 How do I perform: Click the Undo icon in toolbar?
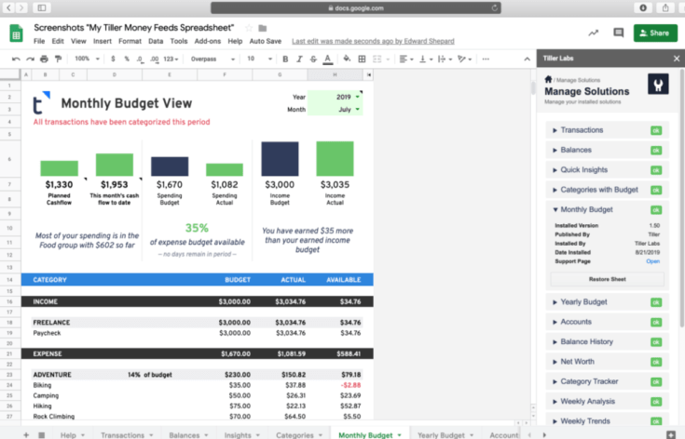click(16, 59)
